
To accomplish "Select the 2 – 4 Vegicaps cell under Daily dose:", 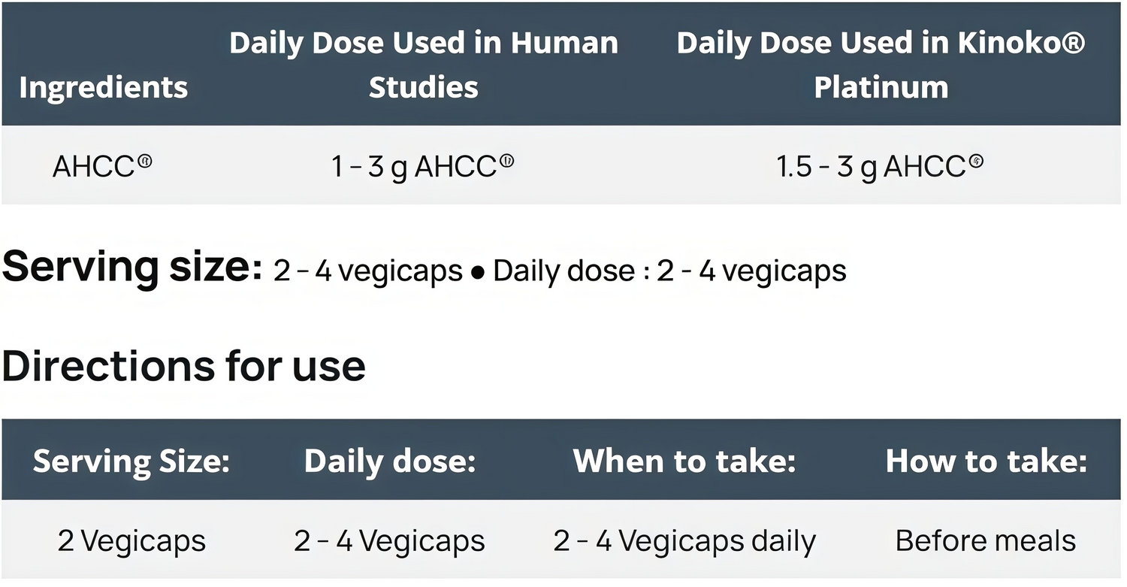I will coord(389,541).
